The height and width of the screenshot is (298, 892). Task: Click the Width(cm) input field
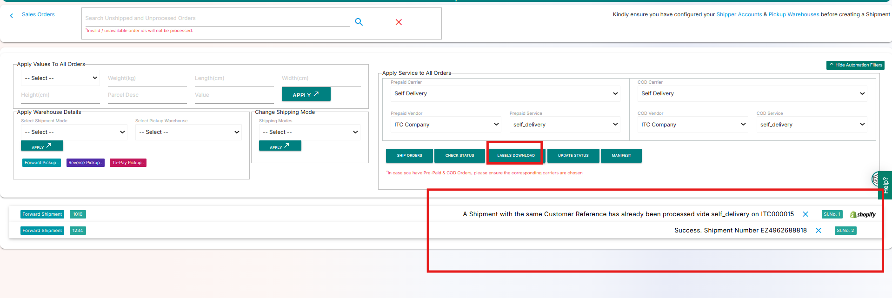321,79
